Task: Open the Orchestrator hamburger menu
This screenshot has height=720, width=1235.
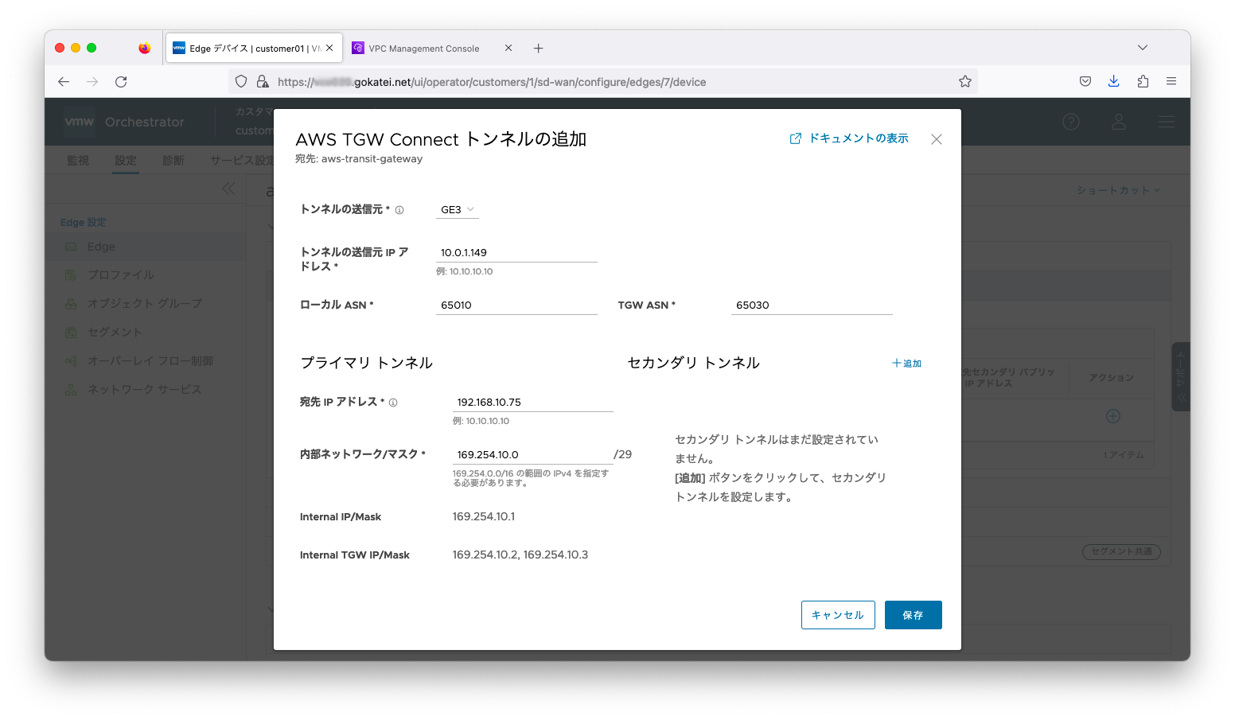Action: [x=1167, y=122]
